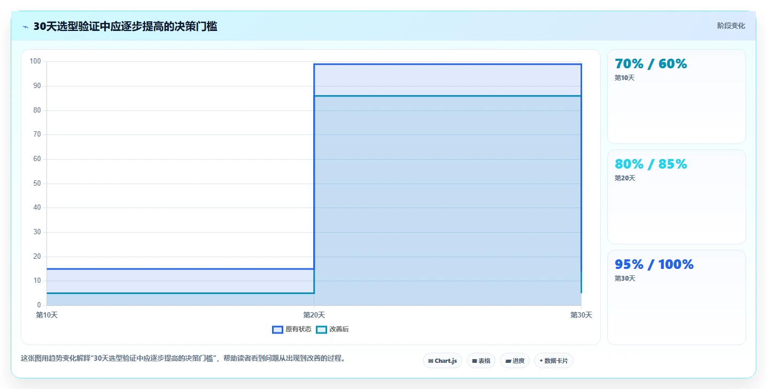Select the 数据卡片 tag chip

tap(554, 361)
